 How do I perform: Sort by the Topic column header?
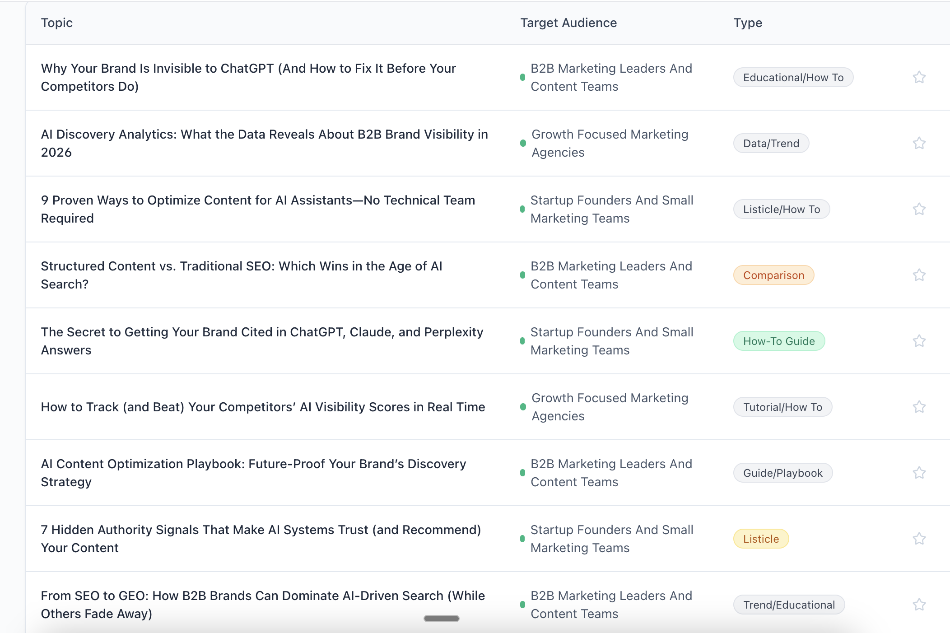[x=57, y=23]
